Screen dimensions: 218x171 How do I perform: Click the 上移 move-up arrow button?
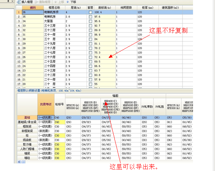(59, 2)
